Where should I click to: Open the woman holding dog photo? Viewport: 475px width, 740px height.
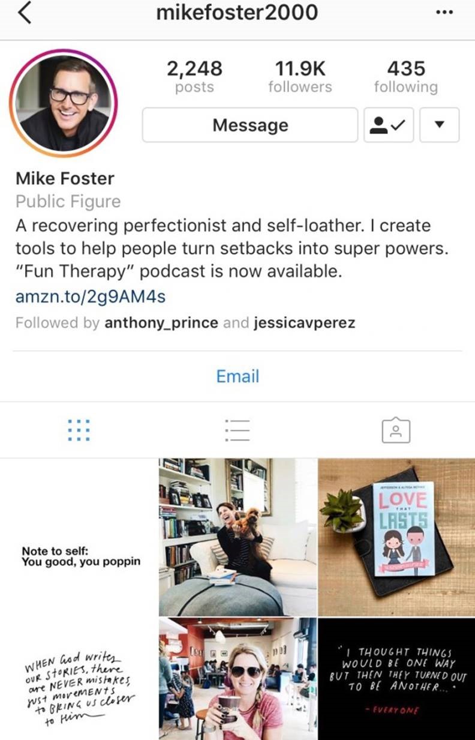tap(237, 537)
